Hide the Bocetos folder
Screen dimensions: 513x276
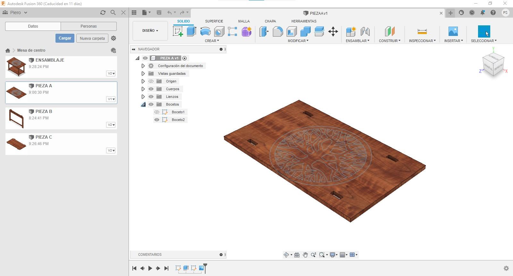pos(151,104)
